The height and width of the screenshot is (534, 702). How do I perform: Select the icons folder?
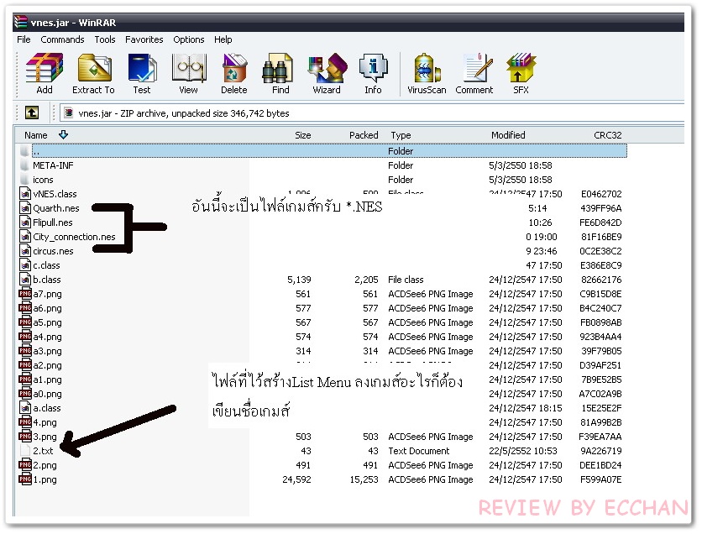(x=43, y=180)
